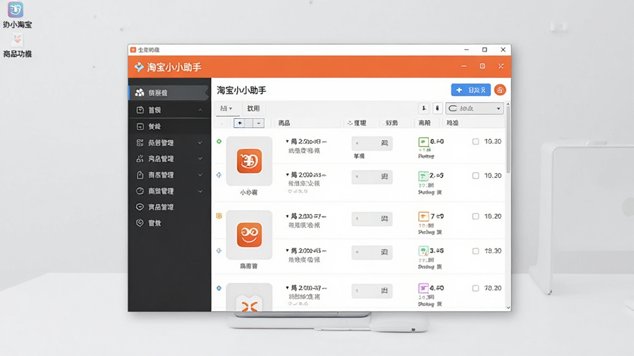
Task: Collapse the second sidebar item with up chevron
Action: 200,110
